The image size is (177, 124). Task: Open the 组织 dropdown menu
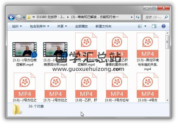[17, 26]
